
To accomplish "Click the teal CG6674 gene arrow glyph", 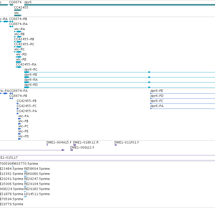I will 11,5.
